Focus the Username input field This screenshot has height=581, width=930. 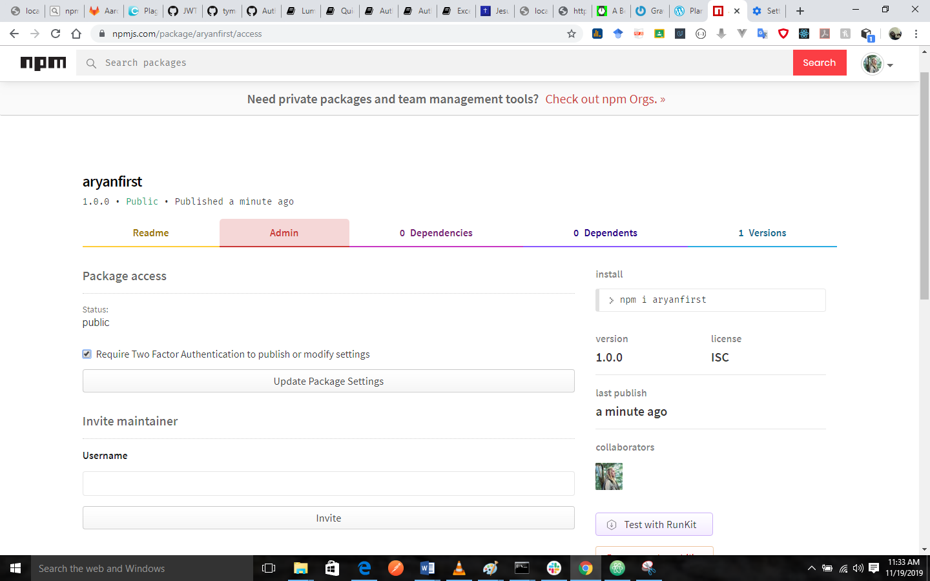tap(329, 484)
